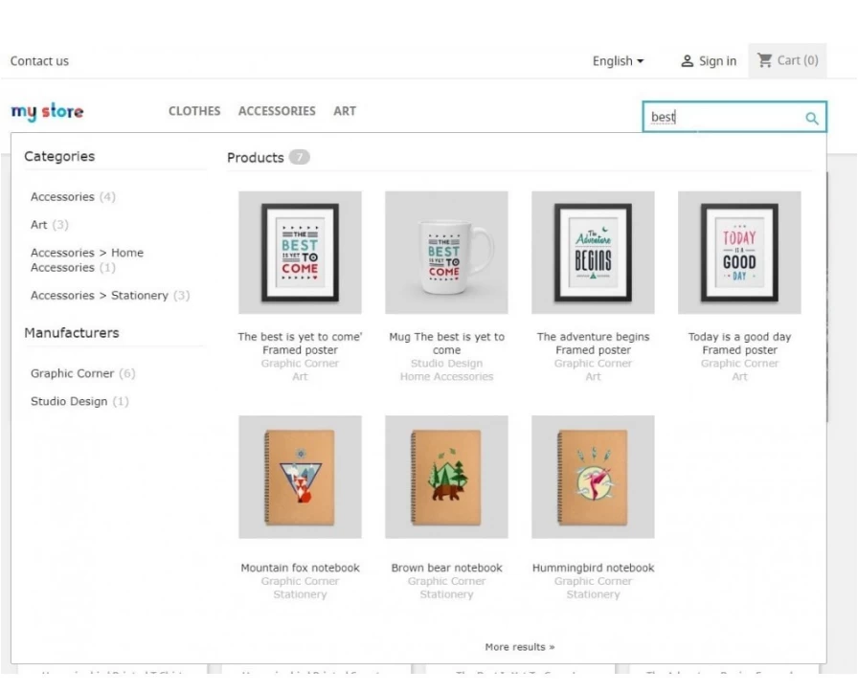Screen dimensions: 858x692
Task: Expand the English language dropdown
Action: (x=618, y=61)
